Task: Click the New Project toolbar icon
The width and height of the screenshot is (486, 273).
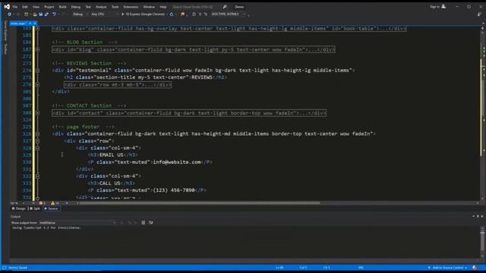Action: point(27,14)
